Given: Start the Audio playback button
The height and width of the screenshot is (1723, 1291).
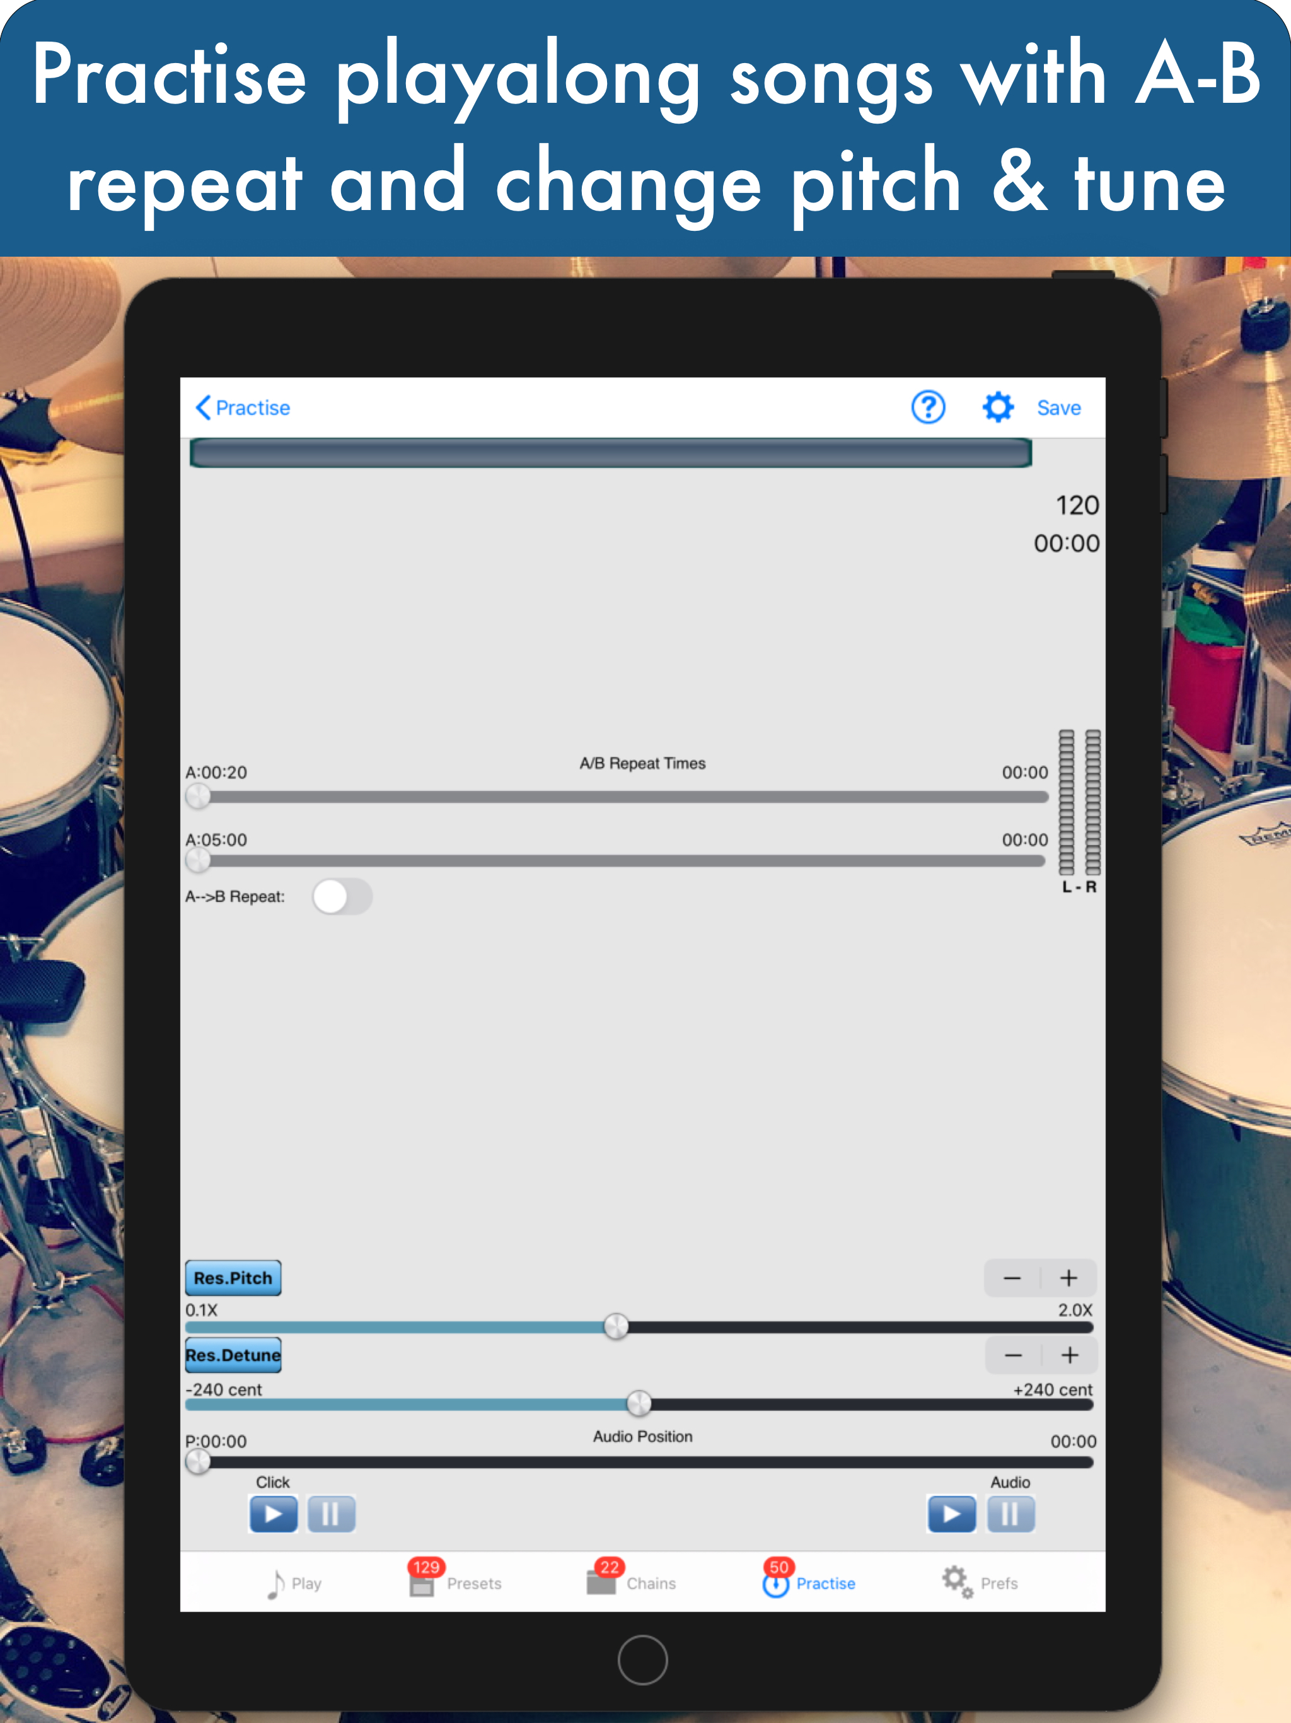Looking at the screenshot, I should (x=951, y=1514).
